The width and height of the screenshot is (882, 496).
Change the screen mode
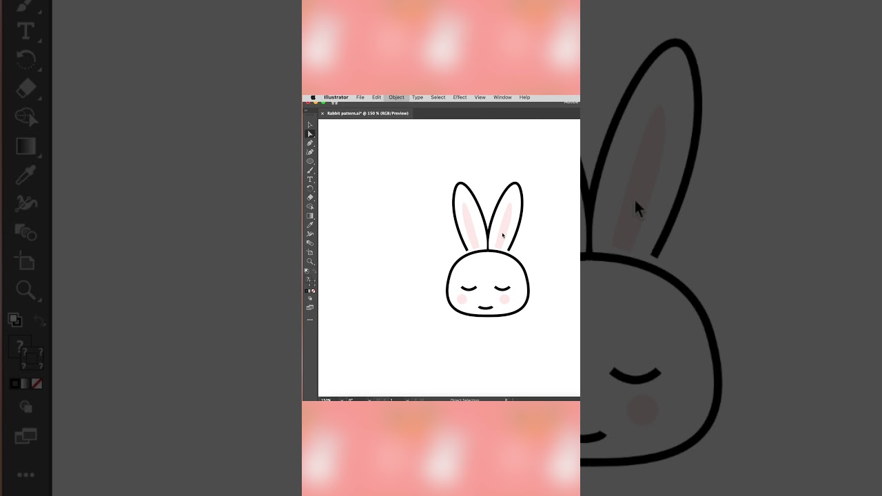coord(310,307)
